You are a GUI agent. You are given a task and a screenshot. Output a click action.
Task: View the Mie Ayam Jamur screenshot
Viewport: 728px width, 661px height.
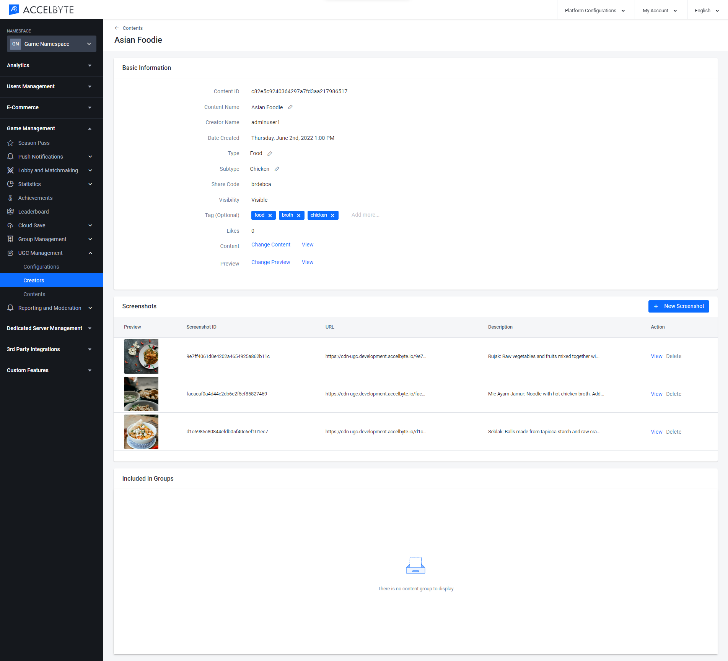point(656,394)
